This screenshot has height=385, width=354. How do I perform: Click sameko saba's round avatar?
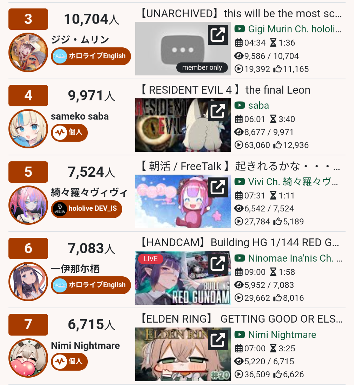coord(28,129)
